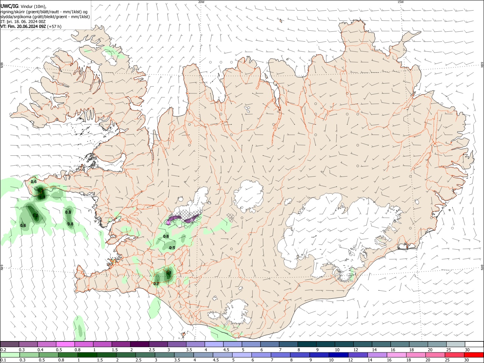Click the deep blue 10 mm rain swatch

coord(338,355)
